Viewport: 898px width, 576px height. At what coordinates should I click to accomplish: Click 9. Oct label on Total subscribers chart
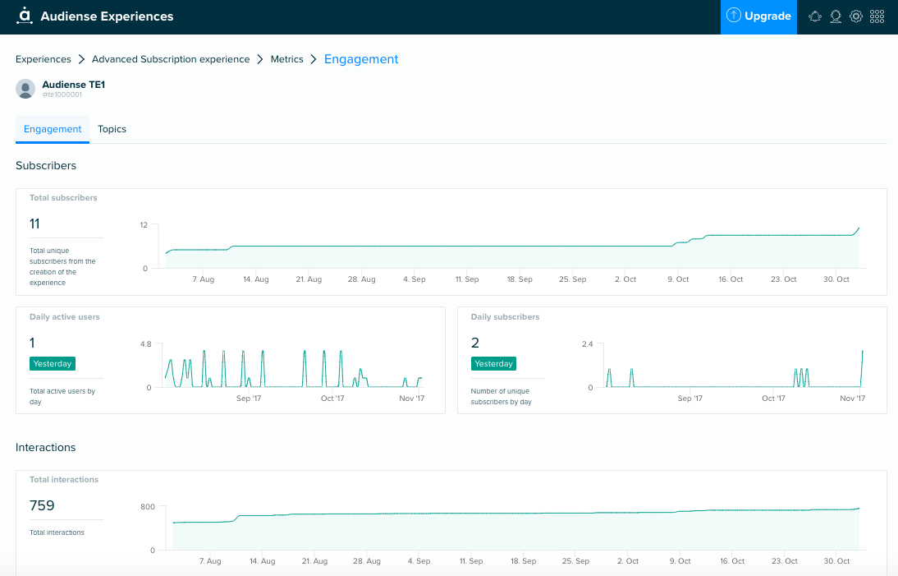pyautogui.click(x=678, y=279)
